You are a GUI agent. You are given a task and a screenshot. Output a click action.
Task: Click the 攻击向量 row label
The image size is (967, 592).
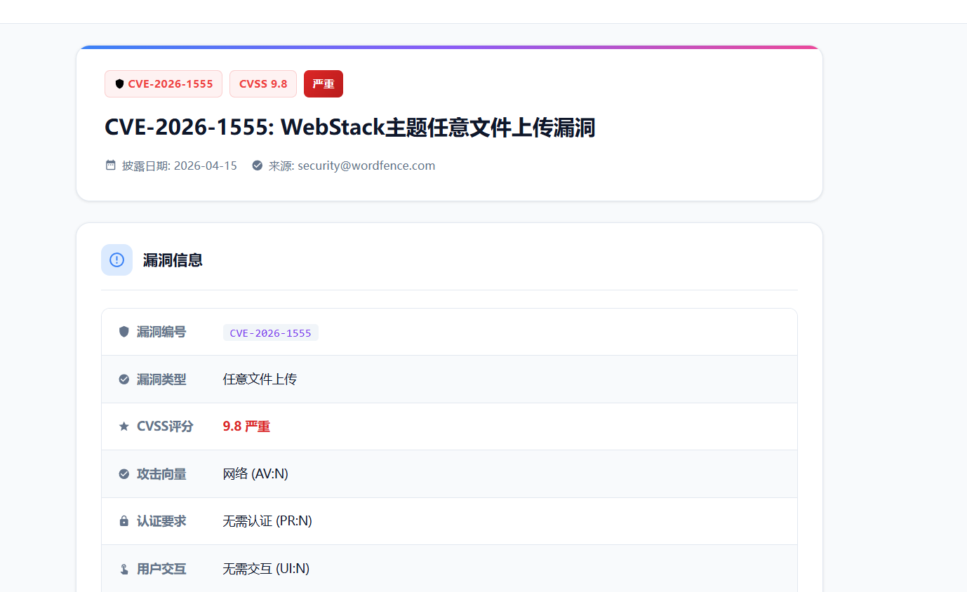161,474
